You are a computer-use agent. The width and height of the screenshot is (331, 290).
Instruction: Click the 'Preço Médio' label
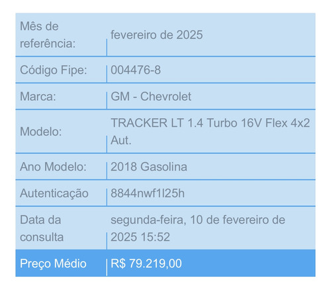(x=53, y=263)
